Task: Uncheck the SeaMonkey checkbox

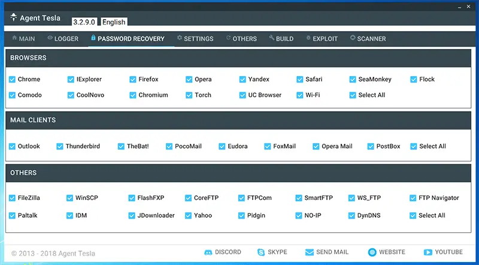Action: pyautogui.click(x=353, y=79)
